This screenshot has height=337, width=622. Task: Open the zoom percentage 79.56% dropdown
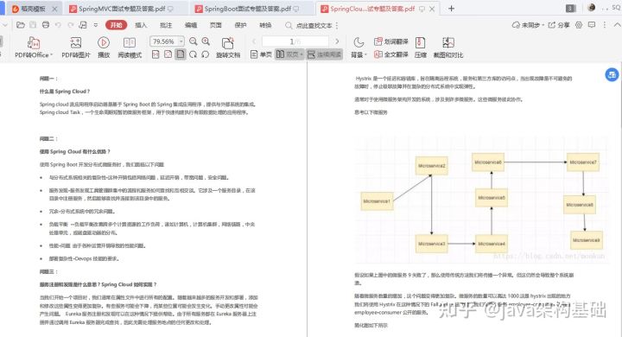181,41
